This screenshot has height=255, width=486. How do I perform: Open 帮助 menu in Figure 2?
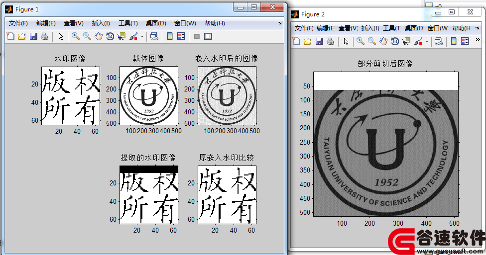(462, 28)
